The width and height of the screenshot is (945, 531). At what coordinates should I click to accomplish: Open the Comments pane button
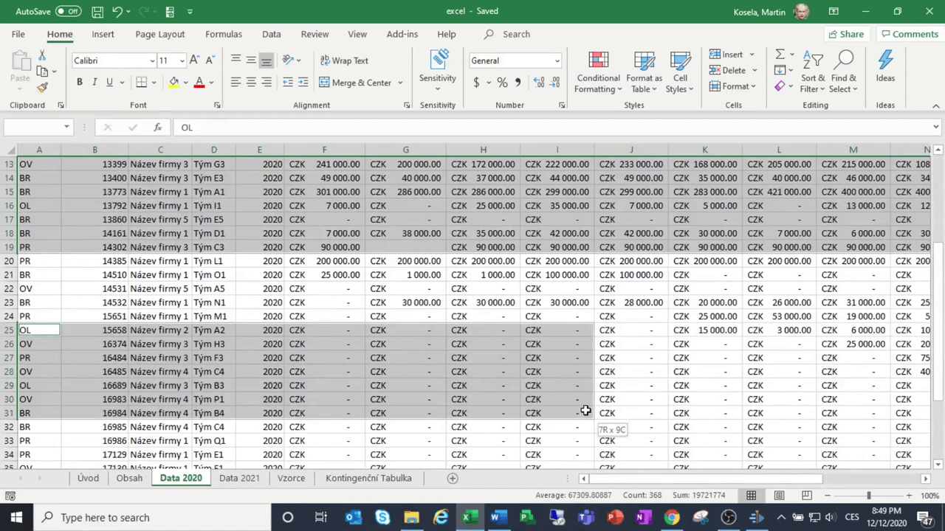coord(909,34)
